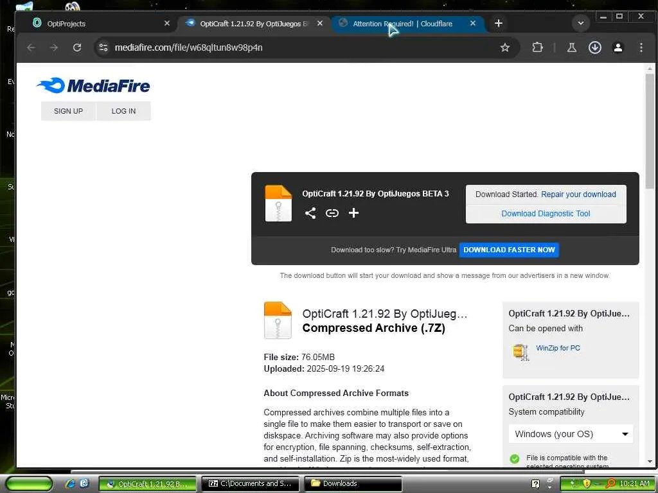This screenshot has height=493, width=658.
Task: Add file to account with plus icon
Action: coord(354,213)
